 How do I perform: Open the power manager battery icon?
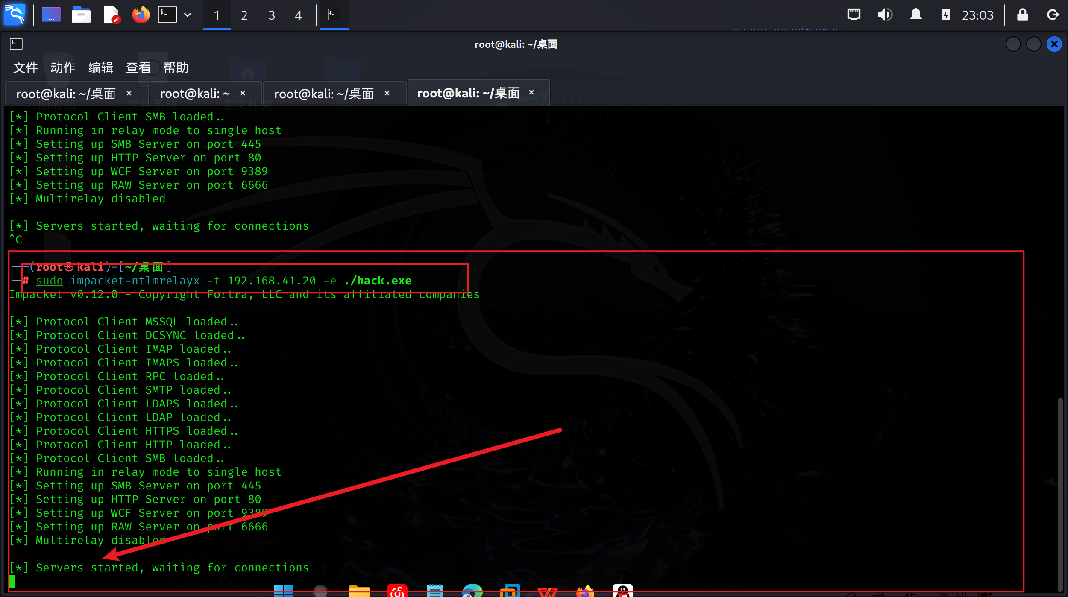coord(945,15)
